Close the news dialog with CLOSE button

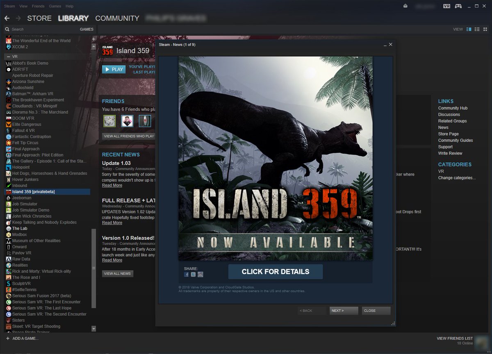[x=376, y=311]
